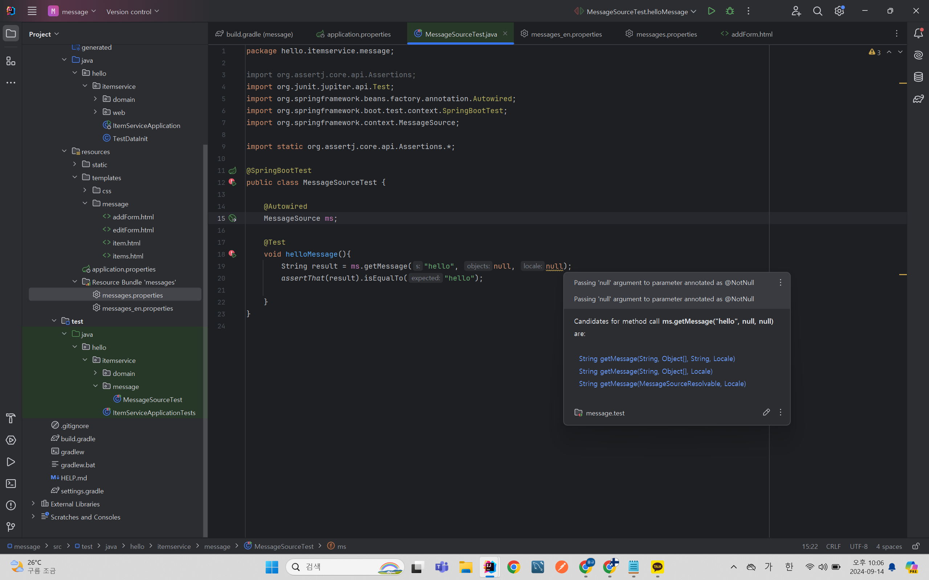
Task: Click the autowired bean gutter icon on line 15
Action: click(233, 218)
